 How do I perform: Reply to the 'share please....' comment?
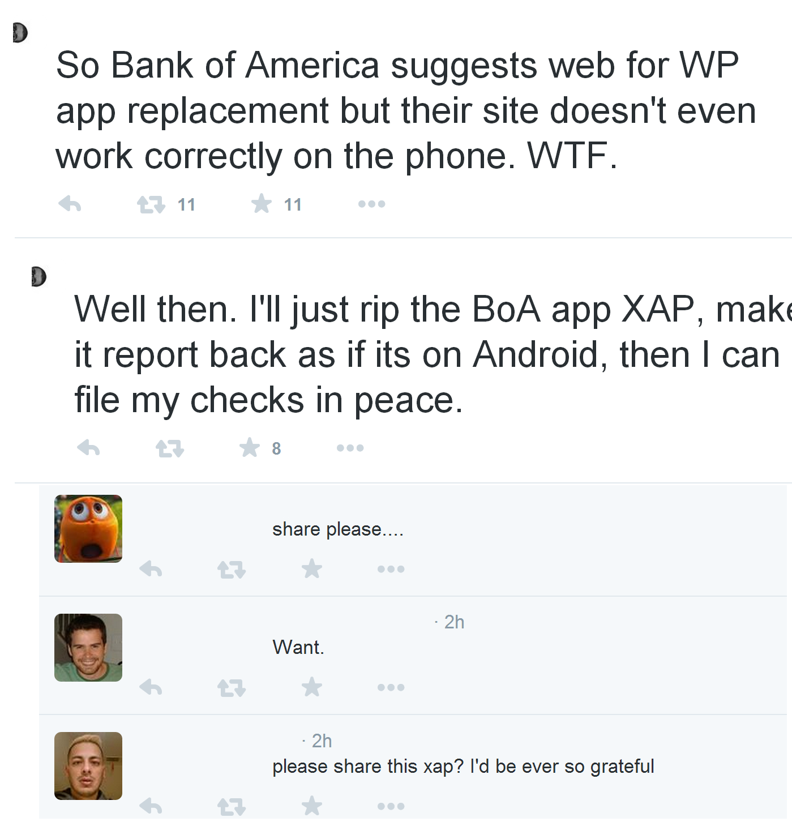[151, 568]
